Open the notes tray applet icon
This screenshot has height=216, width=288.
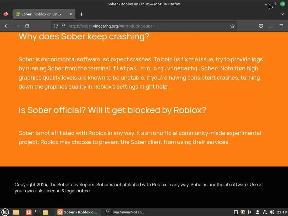click(250, 212)
